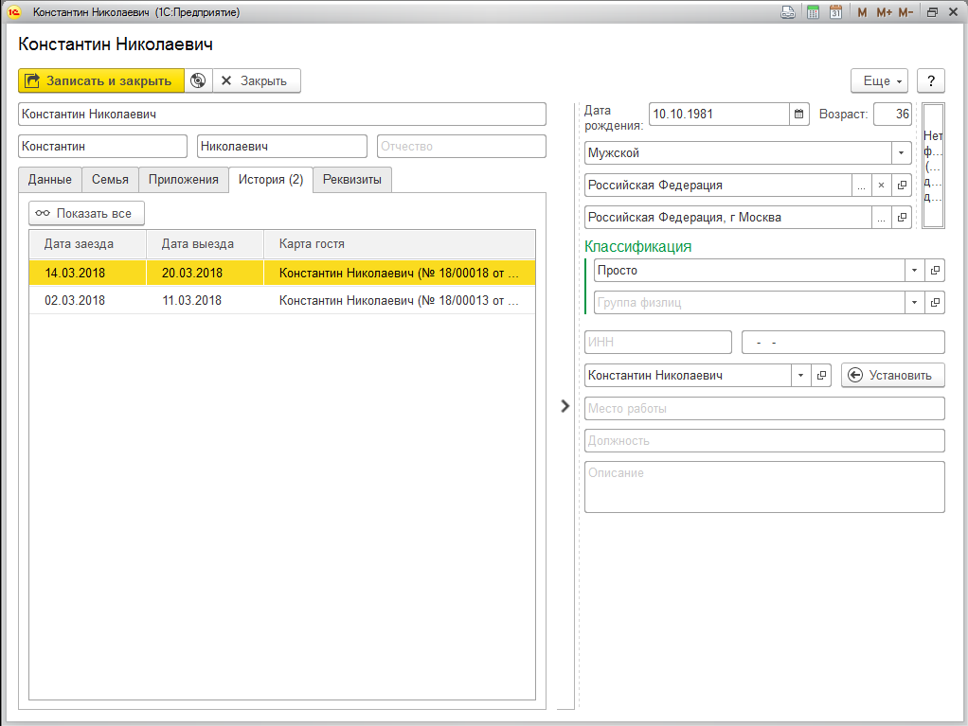The height and width of the screenshot is (726, 968).
Task: Open the Просто classification record
Action: 935,270
